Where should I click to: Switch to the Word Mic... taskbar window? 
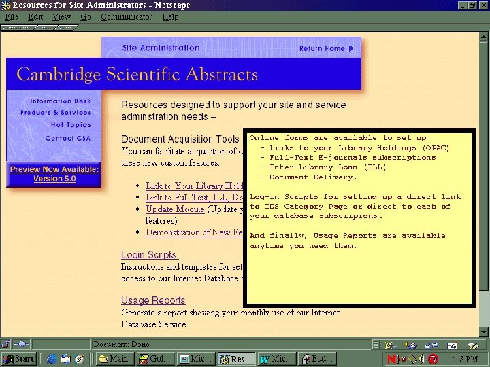(277, 359)
